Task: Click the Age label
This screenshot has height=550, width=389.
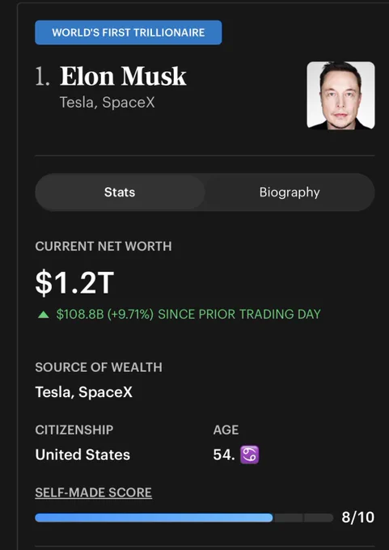Action: pyautogui.click(x=226, y=429)
